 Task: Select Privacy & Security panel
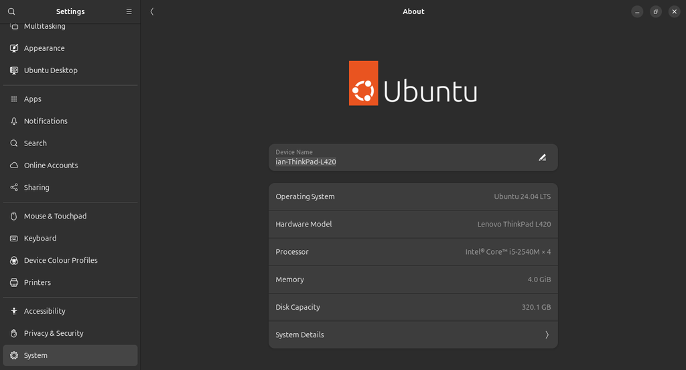[x=54, y=333]
